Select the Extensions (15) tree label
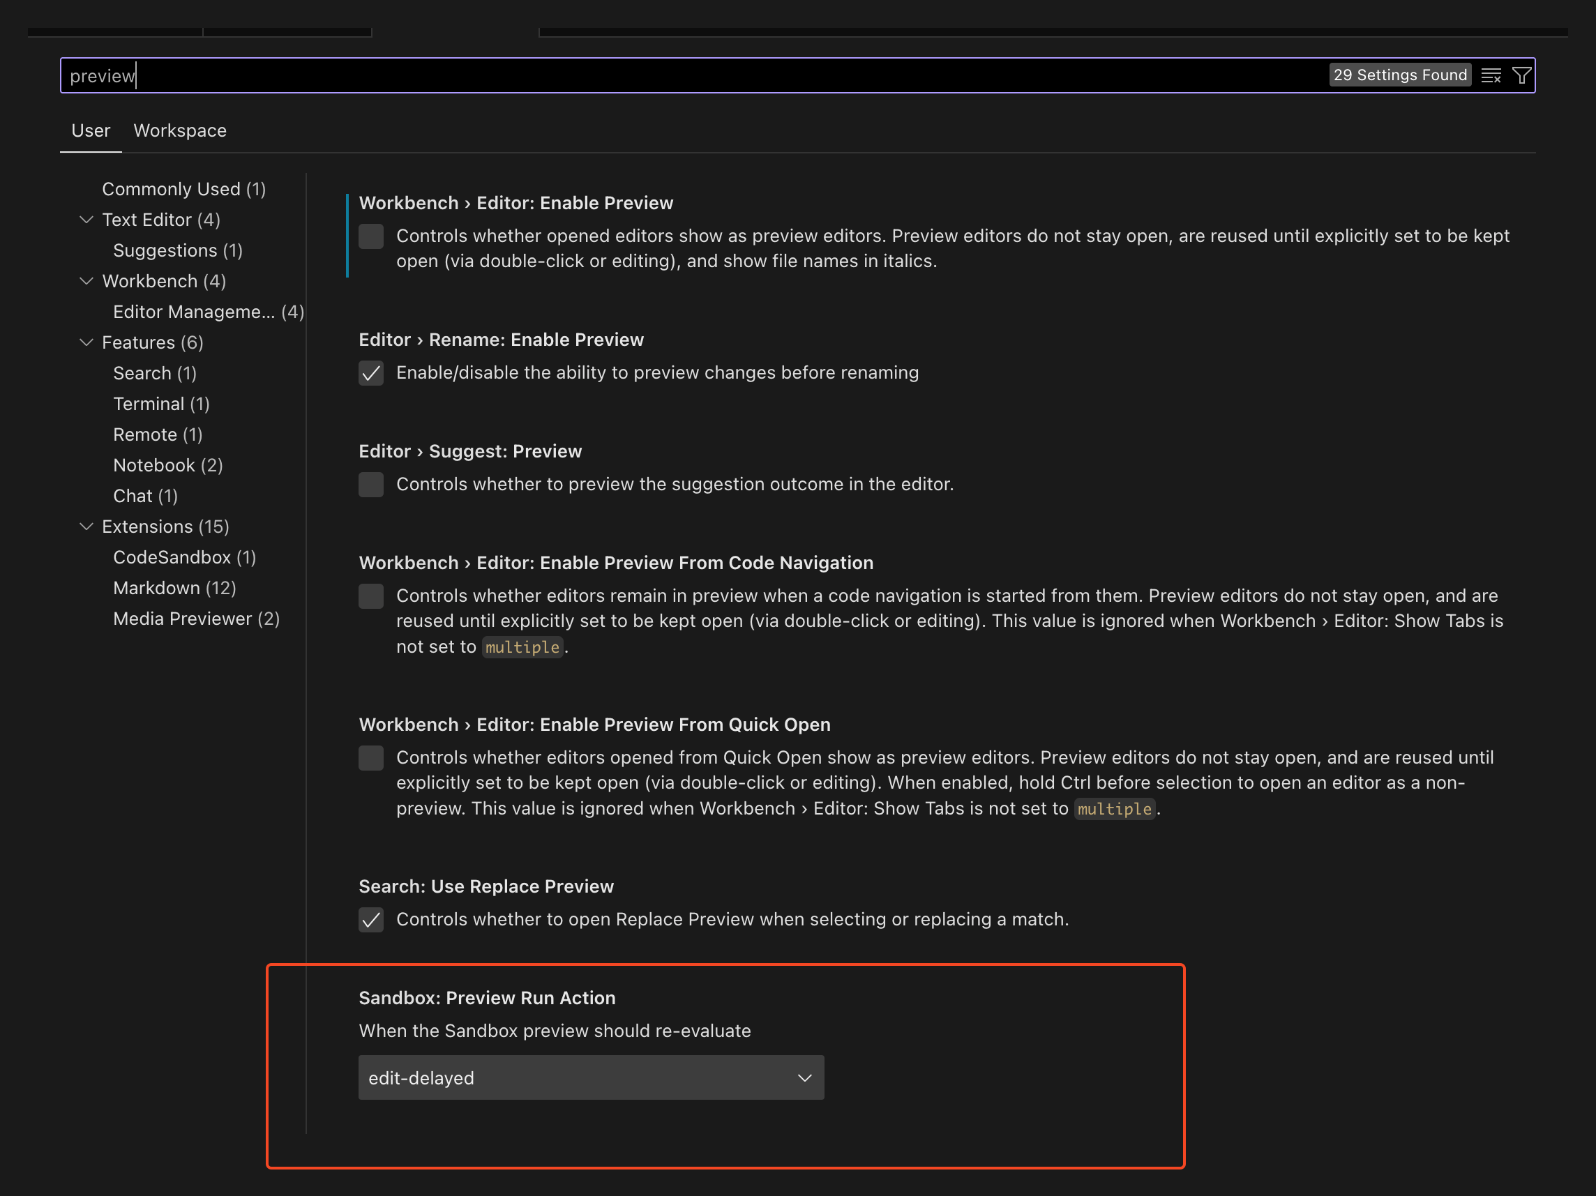This screenshot has width=1596, height=1196. click(x=165, y=527)
